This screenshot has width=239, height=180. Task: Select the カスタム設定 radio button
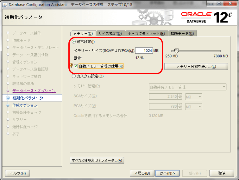pos(74,76)
